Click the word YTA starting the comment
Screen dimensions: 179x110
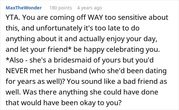click(x=13, y=18)
